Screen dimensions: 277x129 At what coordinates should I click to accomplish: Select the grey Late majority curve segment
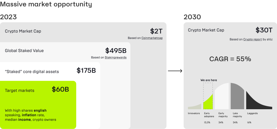coord(237,96)
